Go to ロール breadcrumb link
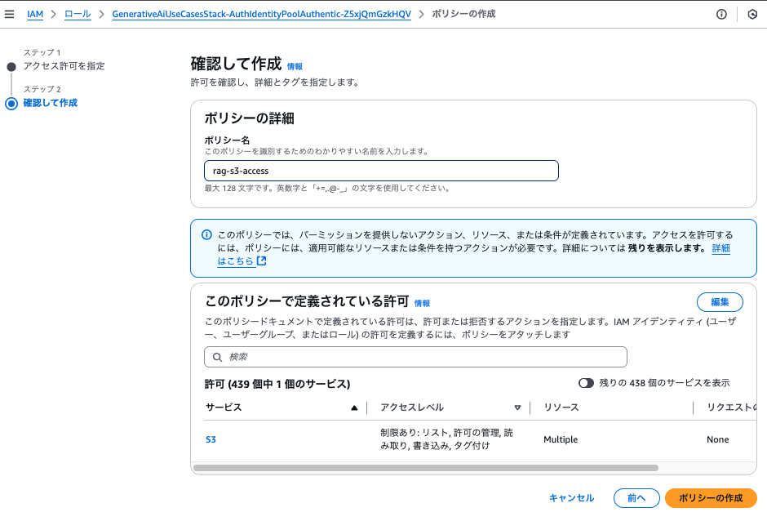 (x=78, y=14)
